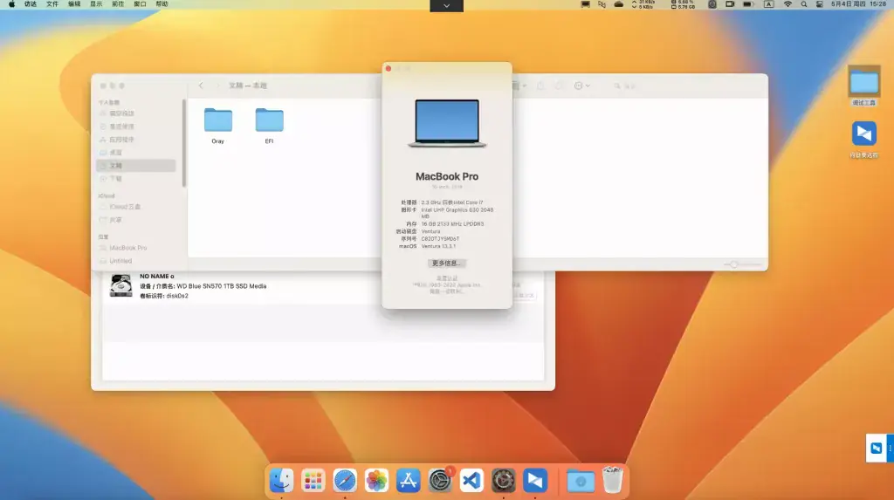Click the Finder tags toolbar icon

click(559, 86)
